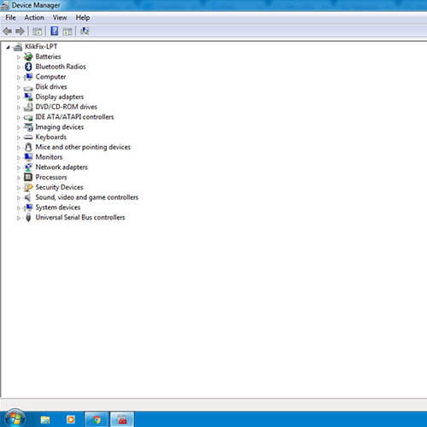427x427 pixels.
Task: Expand the Universal Serial Bus controllers arrow
Action: pos(19,218)
